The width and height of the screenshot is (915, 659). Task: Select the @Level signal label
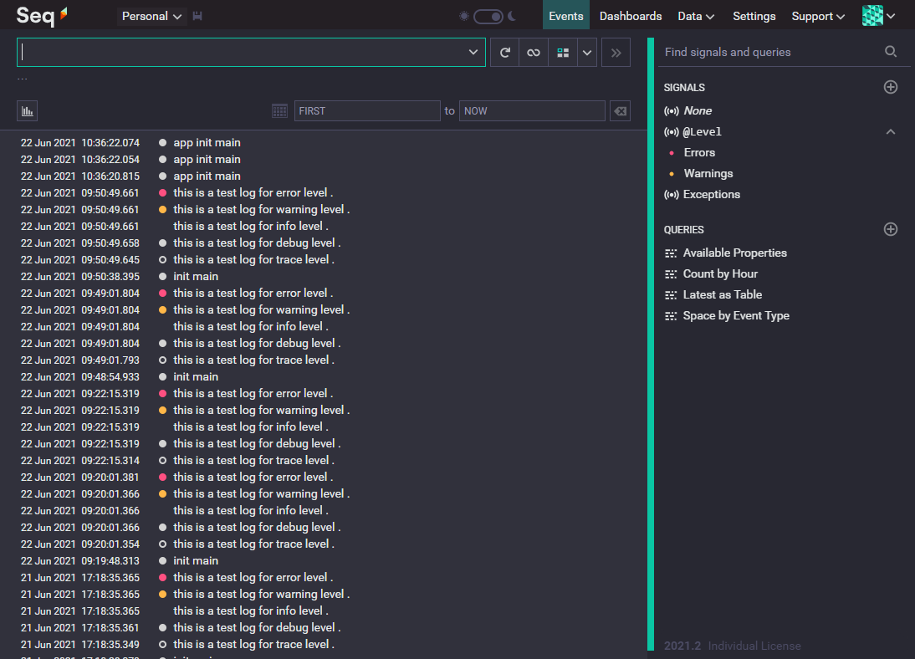click(x=702, y=132)
